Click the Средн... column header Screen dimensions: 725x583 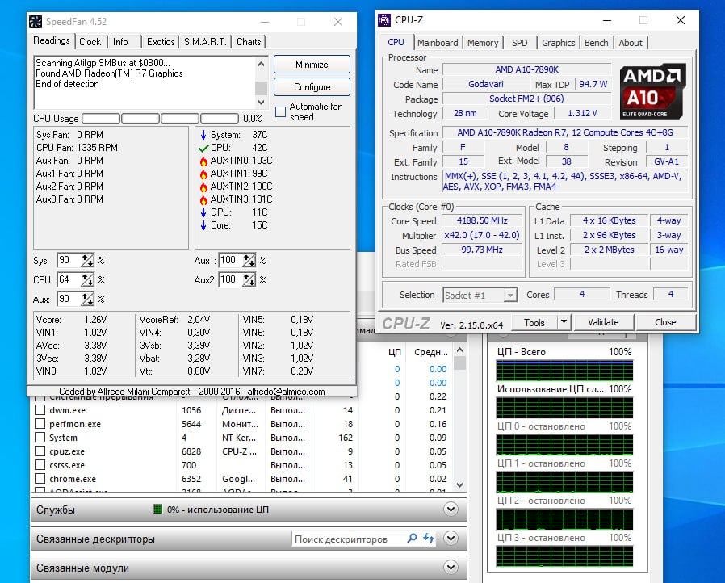[x=431, y=352]
